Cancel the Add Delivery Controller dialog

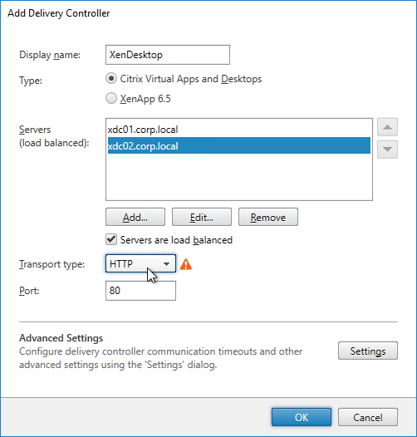click(x=368, y=417)
